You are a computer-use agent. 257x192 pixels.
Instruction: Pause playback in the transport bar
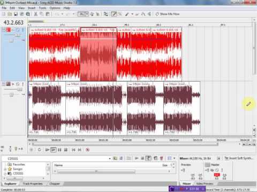tap(59, 150)
